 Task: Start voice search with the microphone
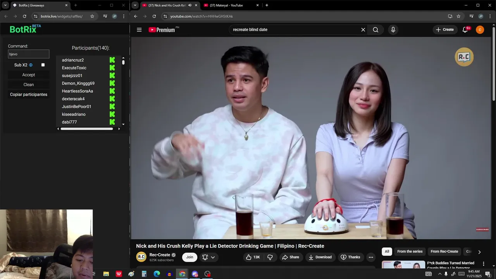click(393, 29)
